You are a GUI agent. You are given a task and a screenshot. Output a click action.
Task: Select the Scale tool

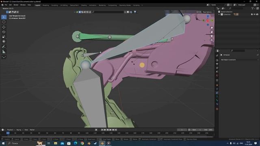click(4, 36)
